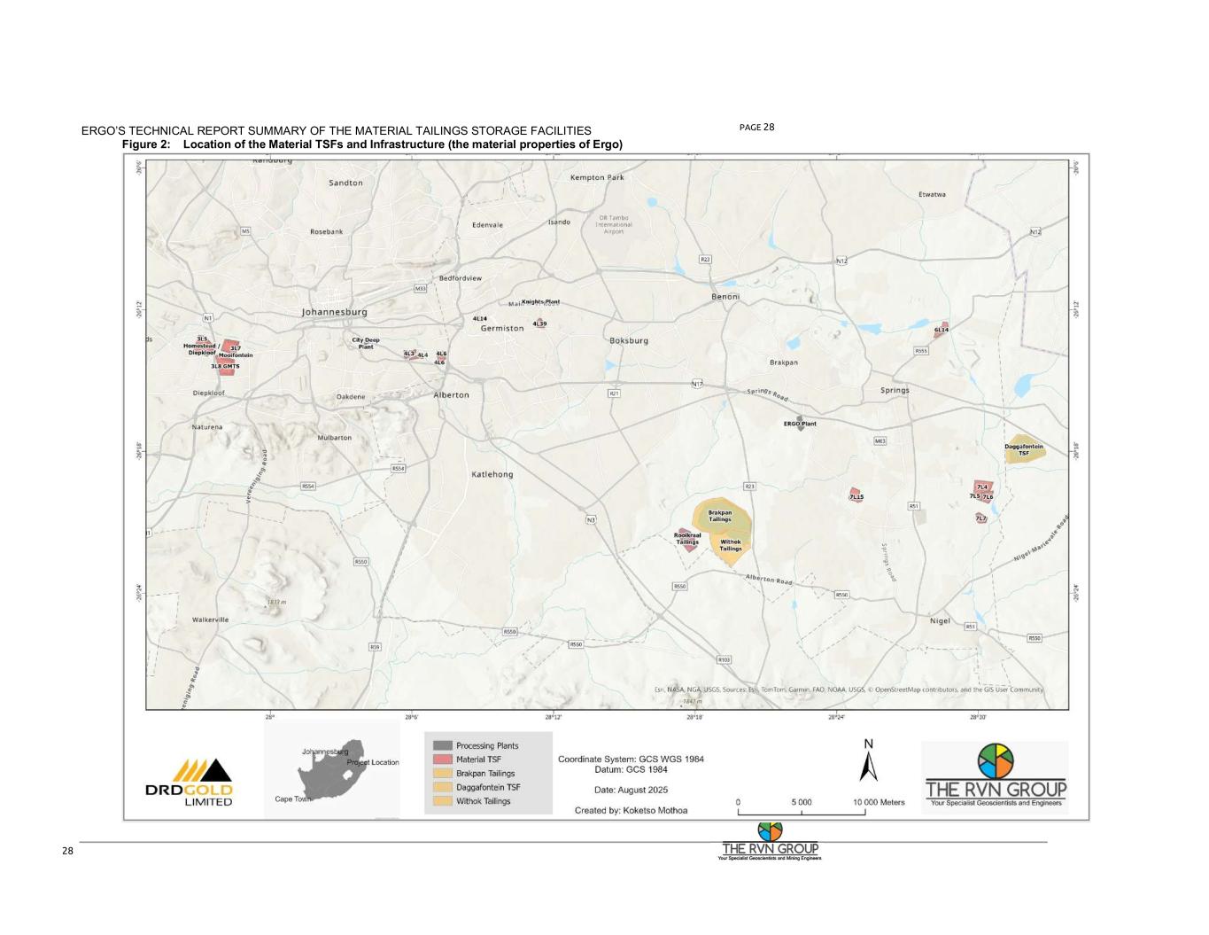
Task: Click the M5 road shield near Rosebank
Action: tap(246, 231)
